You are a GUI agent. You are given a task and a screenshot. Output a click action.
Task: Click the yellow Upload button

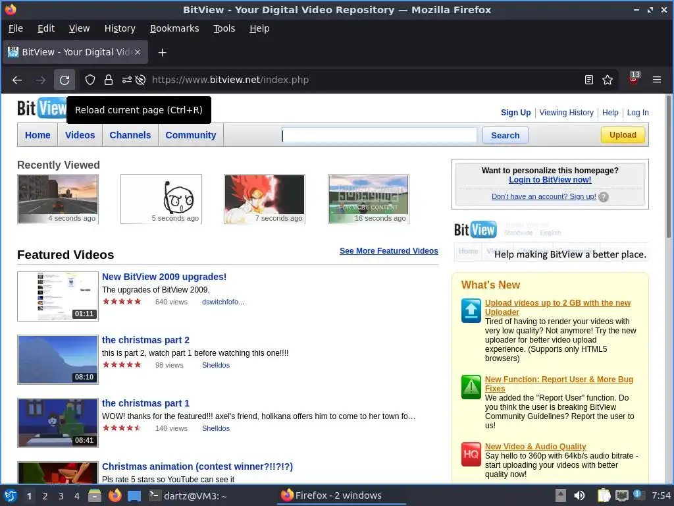[623, 134]
